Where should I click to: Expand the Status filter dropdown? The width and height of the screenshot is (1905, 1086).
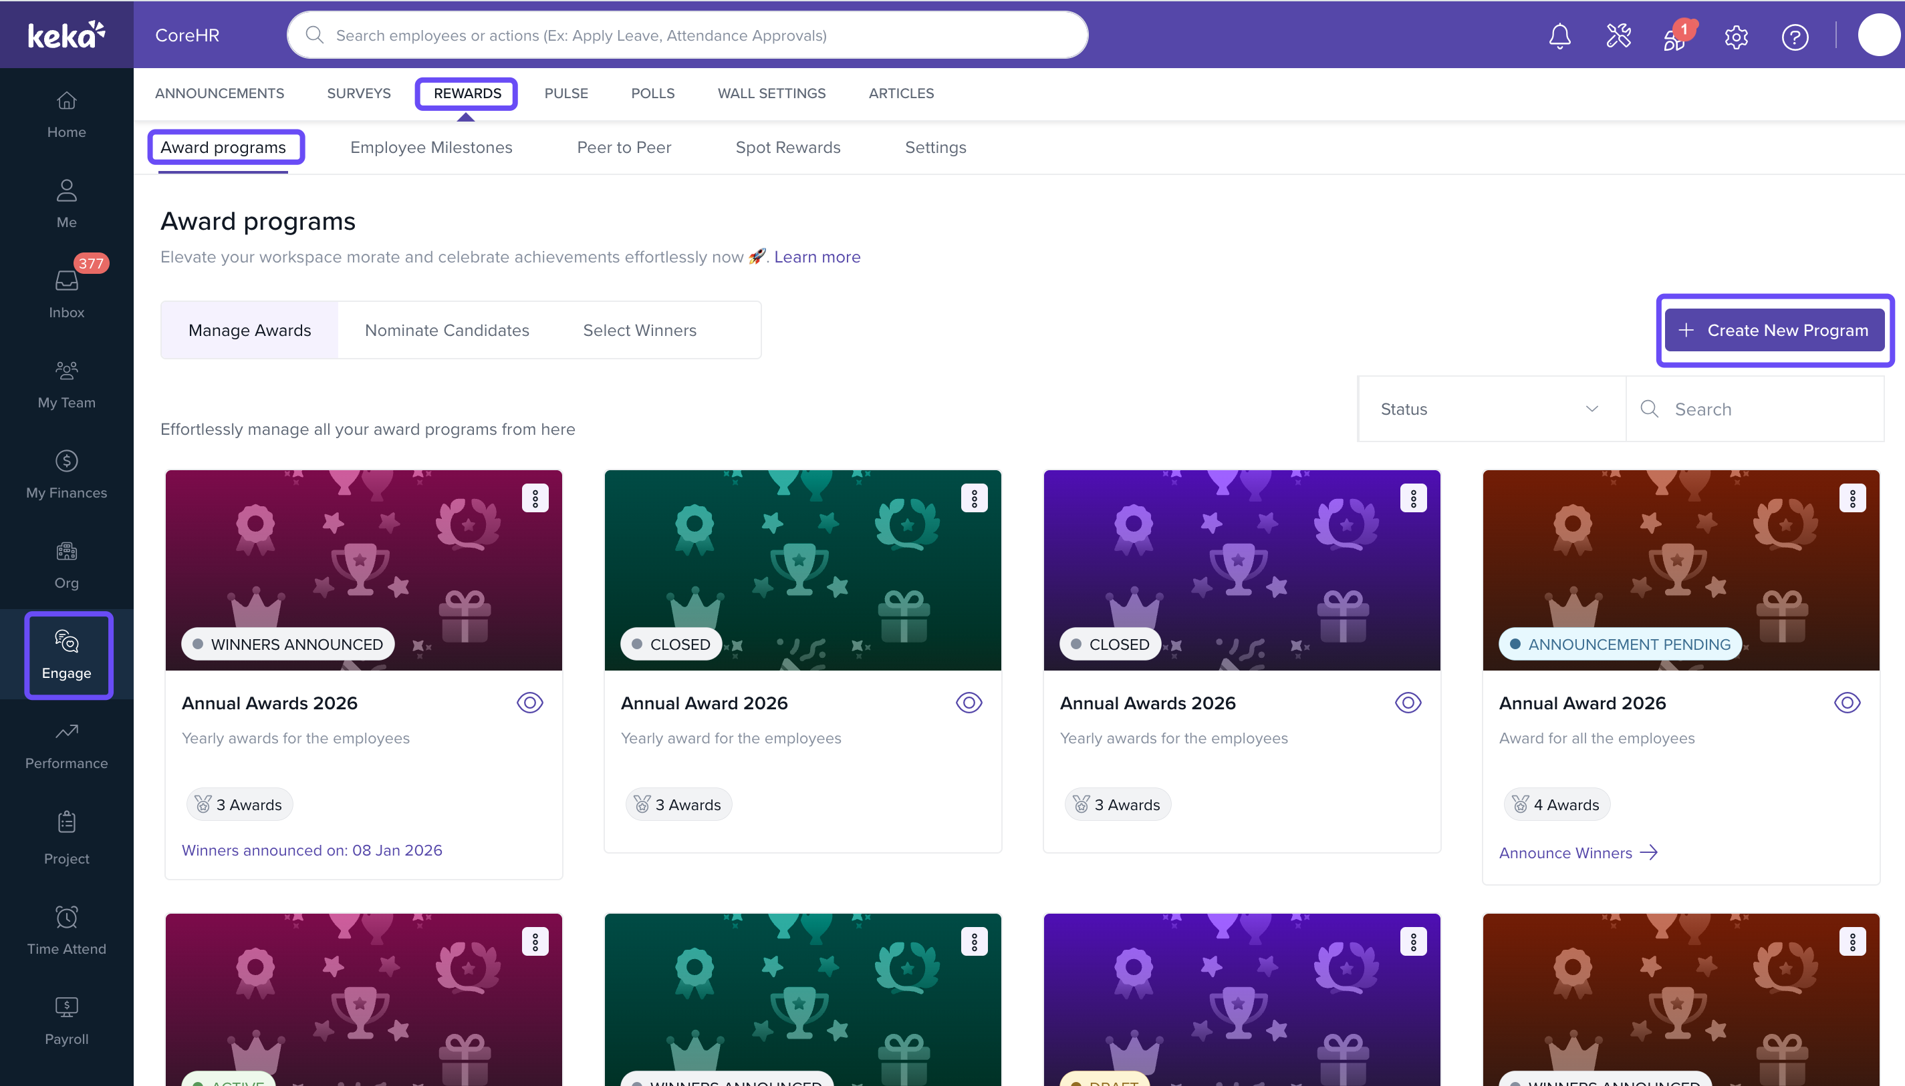[x=1490, y=409]
